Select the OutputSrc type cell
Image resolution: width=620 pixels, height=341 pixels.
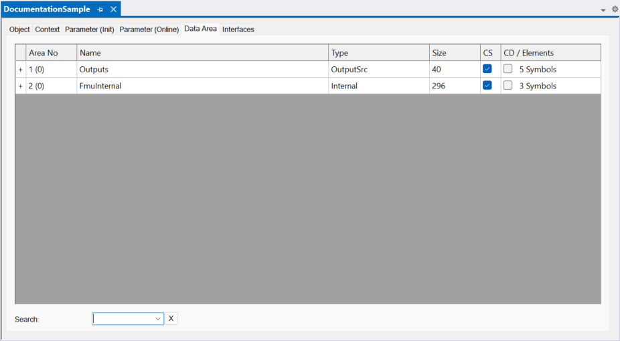(x=379, y=69)
